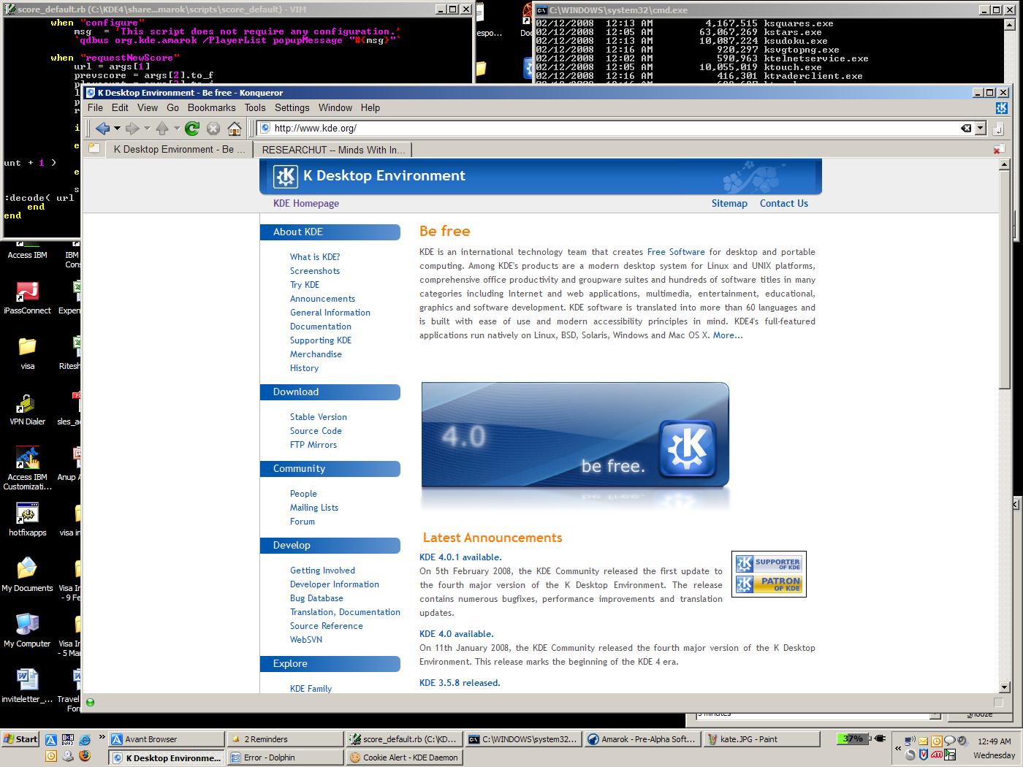This screenshot has width=1023, height=767.
Task: Switch to the RESEARCHUT tab
Action: [333, 150]
